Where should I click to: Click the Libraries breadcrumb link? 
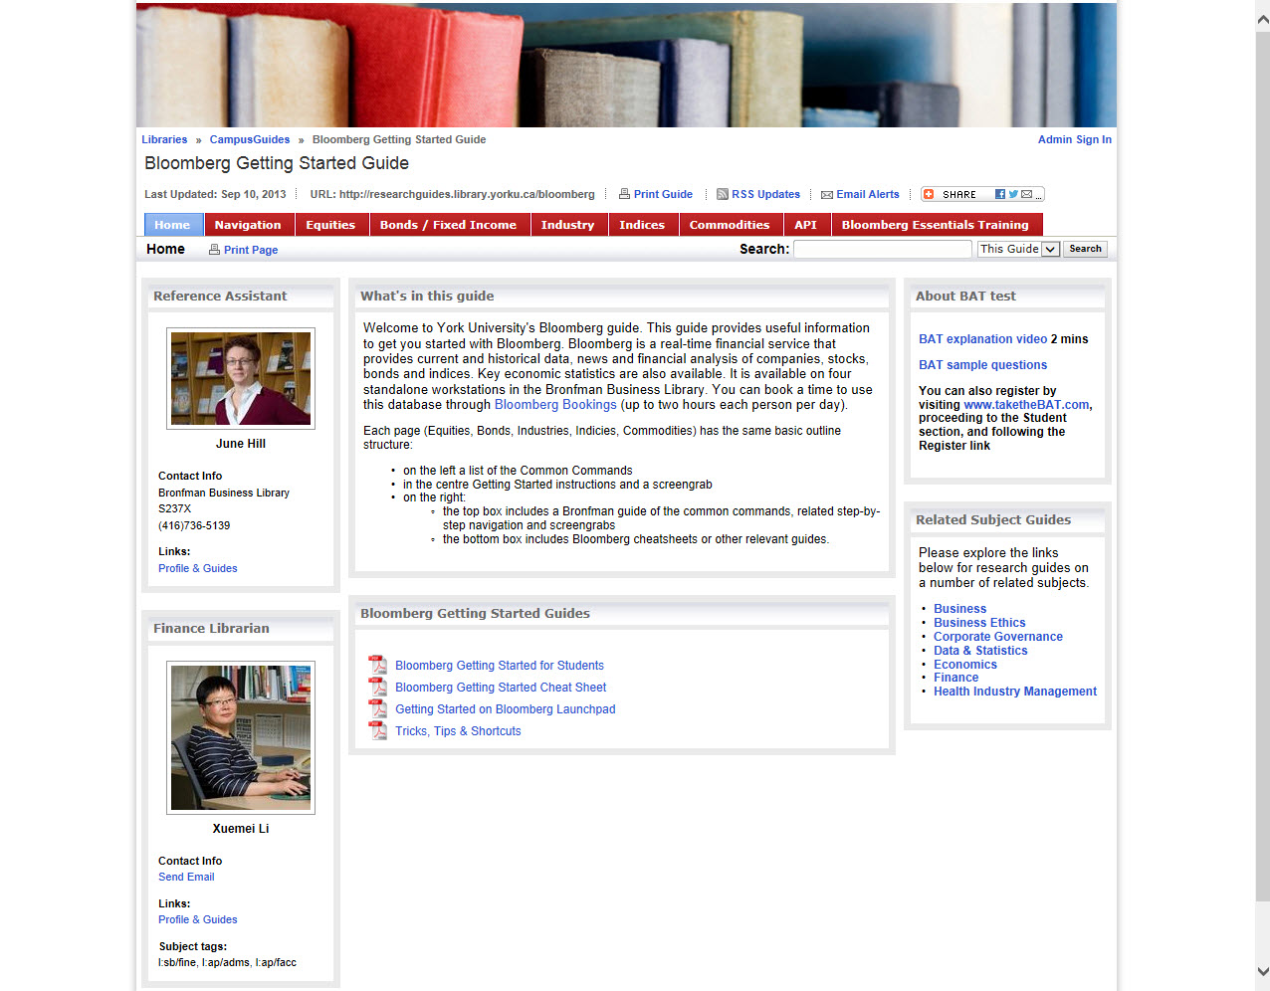point(164,139)
